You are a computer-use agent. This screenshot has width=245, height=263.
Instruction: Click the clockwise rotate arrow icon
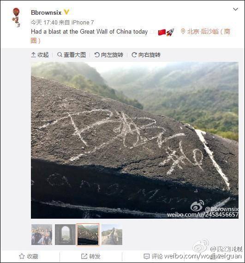[134, 55]
